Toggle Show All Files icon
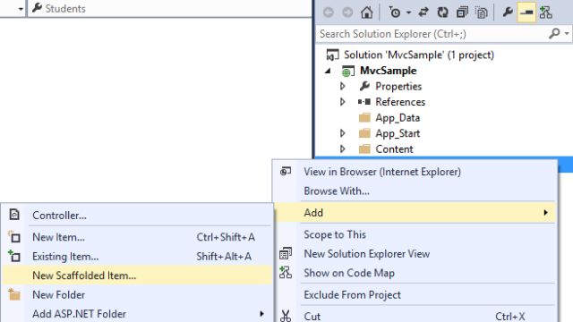The height and width of the screenshot is (322, 573). [x=482, y=13]
